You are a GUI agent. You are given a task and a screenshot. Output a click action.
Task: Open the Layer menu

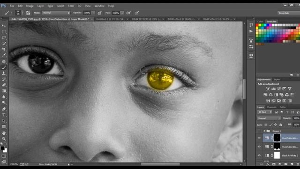(x=40, y=6)
